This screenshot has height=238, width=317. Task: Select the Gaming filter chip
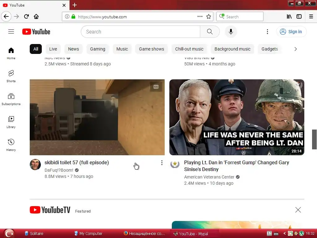pos(98,49)
